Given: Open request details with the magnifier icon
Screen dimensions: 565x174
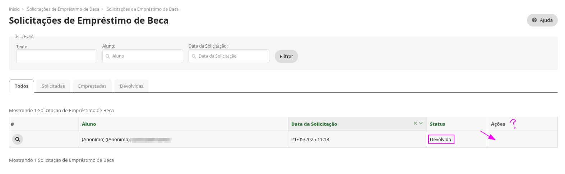Looking at the screenshot, I should pyautogui.click(x=18, y=139).
